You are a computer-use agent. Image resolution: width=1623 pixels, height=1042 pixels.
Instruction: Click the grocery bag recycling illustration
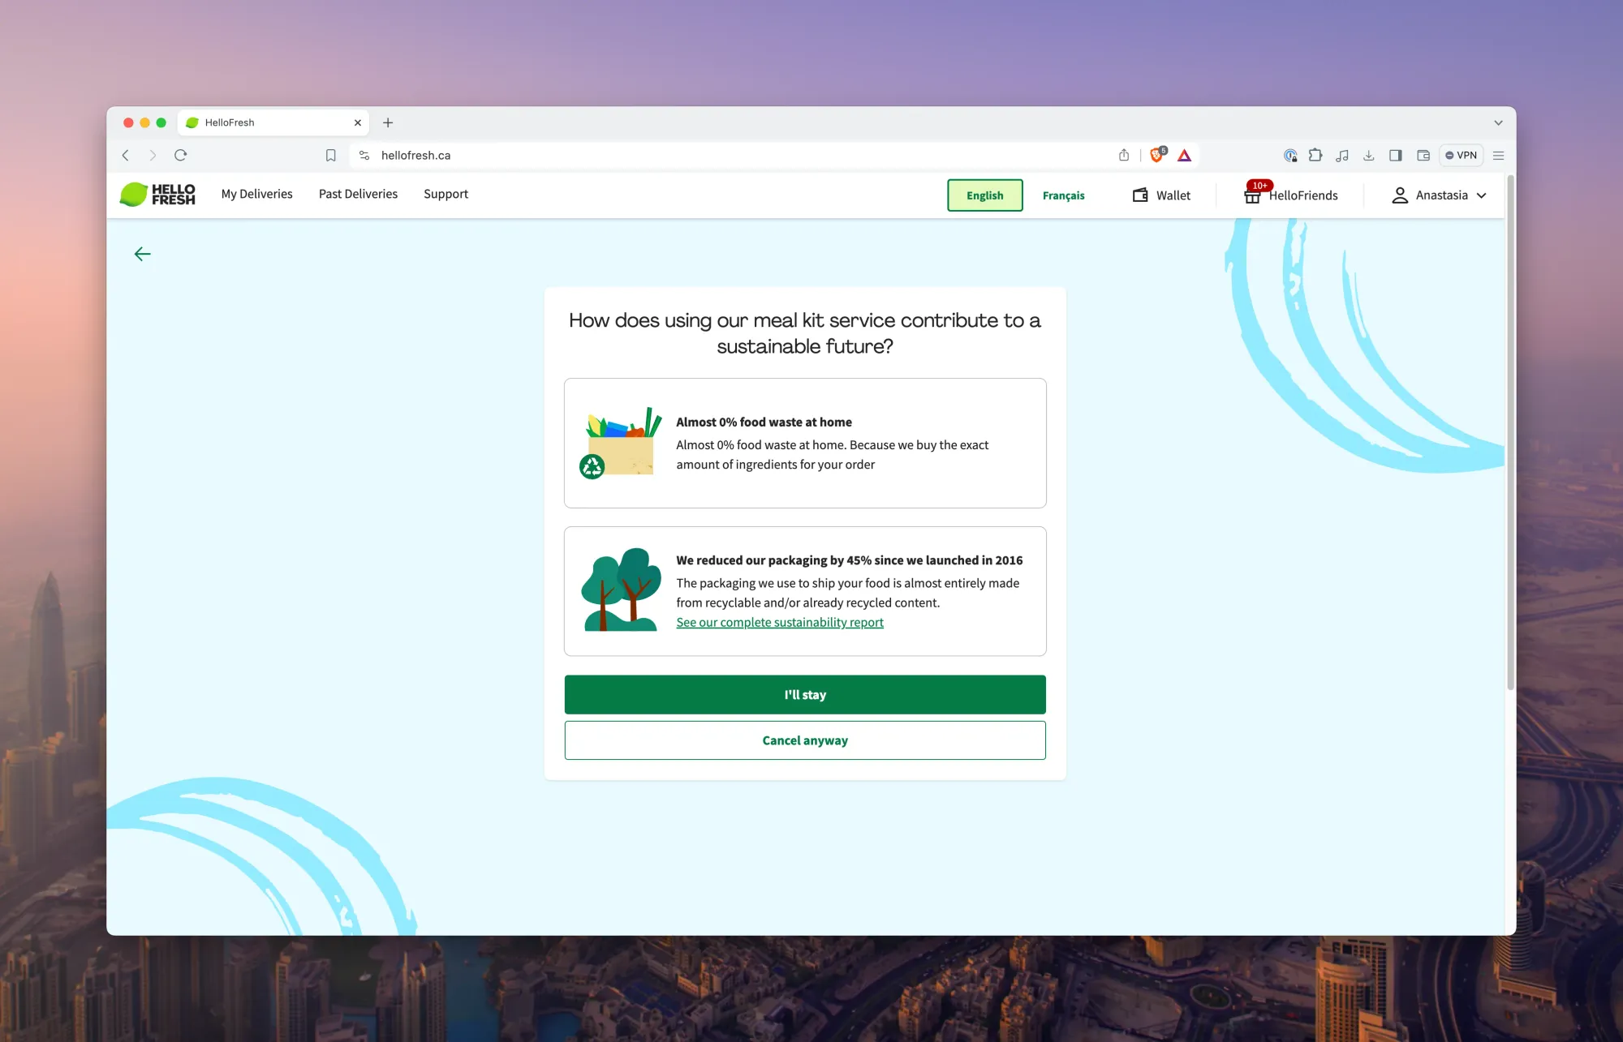pyautogui.click(x=620, y=443)
